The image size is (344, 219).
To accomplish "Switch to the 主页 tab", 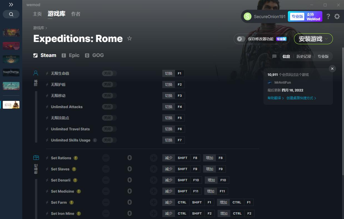I will pyautogui.click(x=37, y=14).
